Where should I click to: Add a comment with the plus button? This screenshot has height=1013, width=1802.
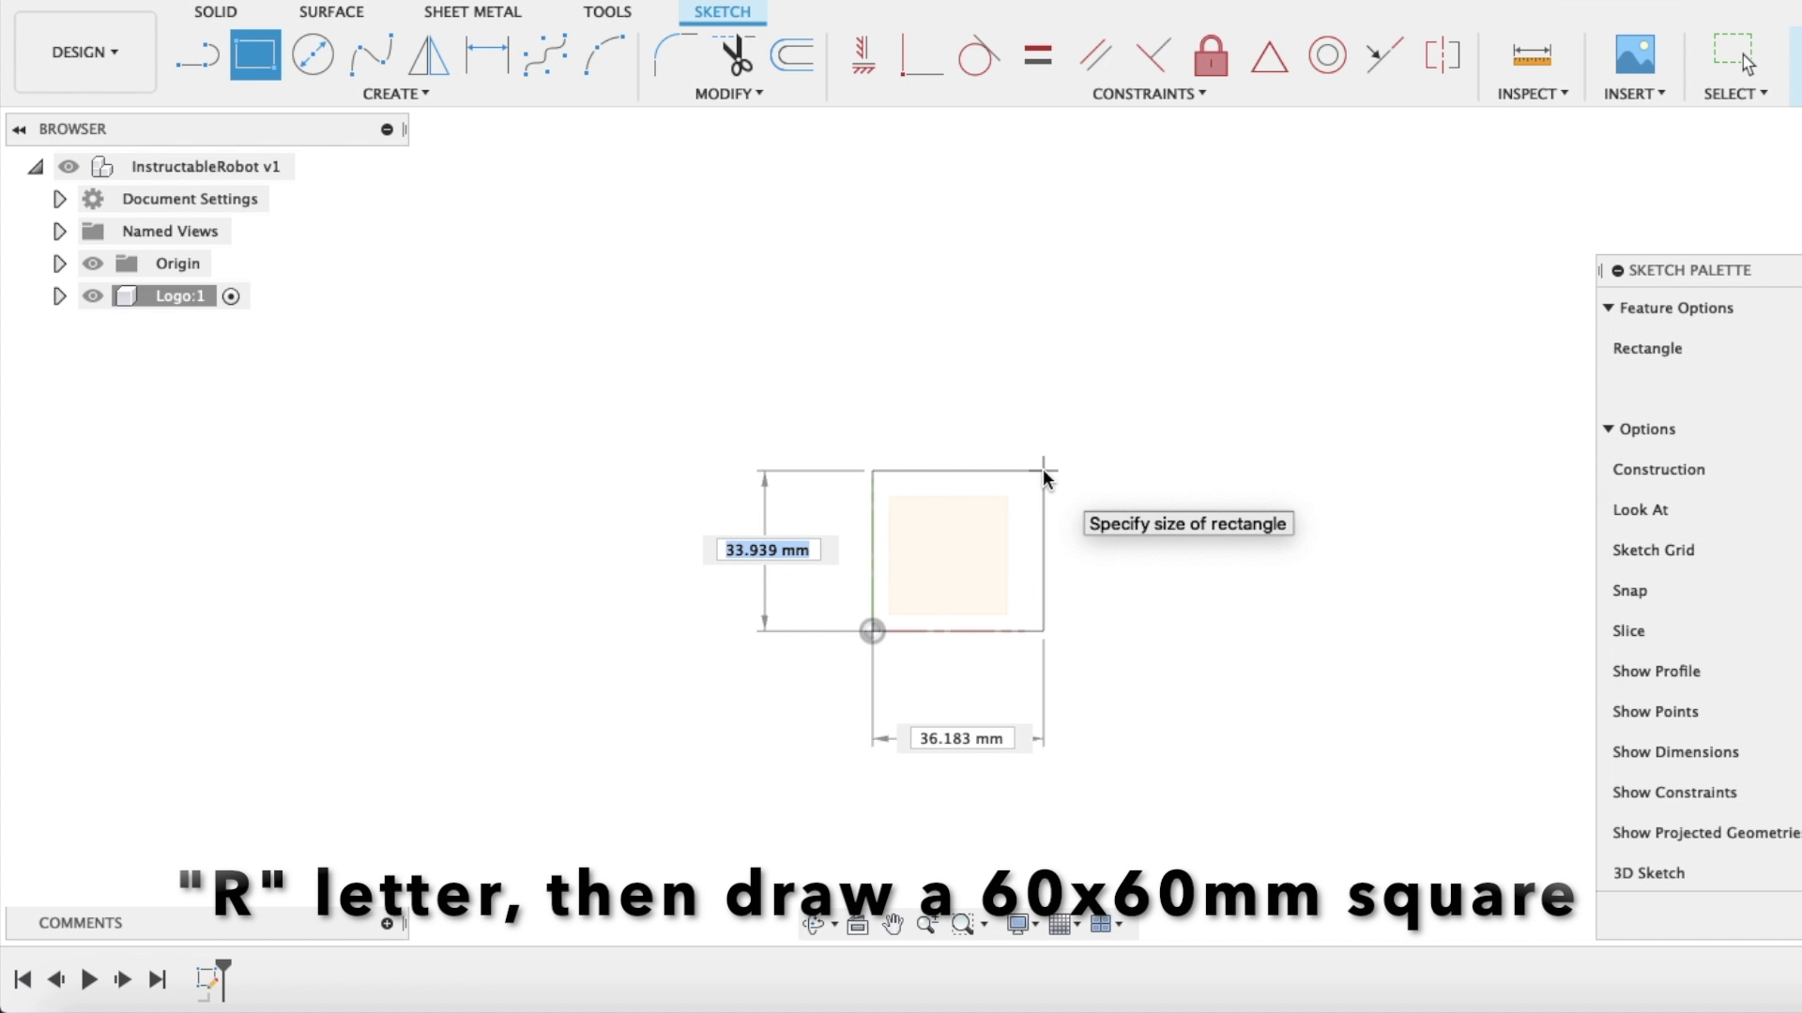(x=386, y=923)
